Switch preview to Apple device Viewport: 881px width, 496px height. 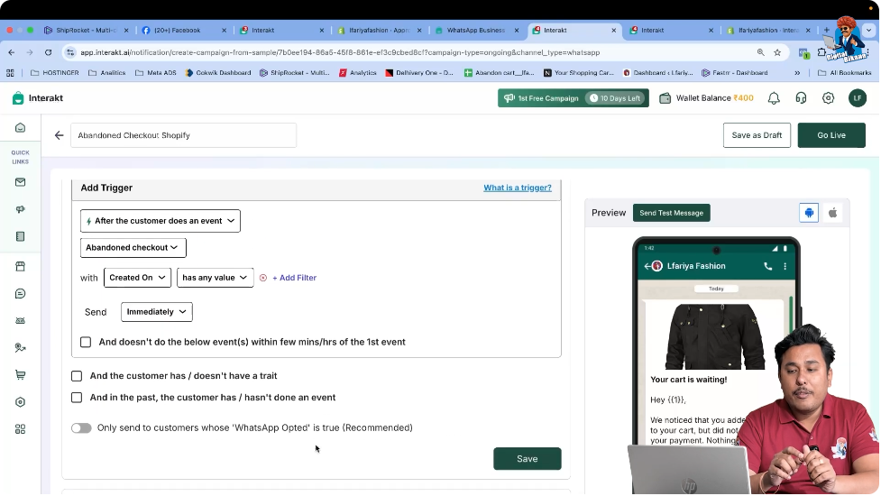(x=832, y=213)
